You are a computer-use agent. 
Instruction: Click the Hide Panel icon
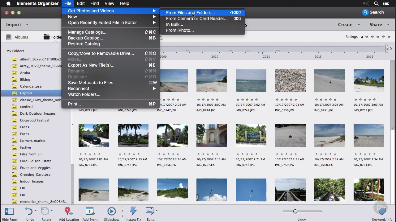coord(9,211)
